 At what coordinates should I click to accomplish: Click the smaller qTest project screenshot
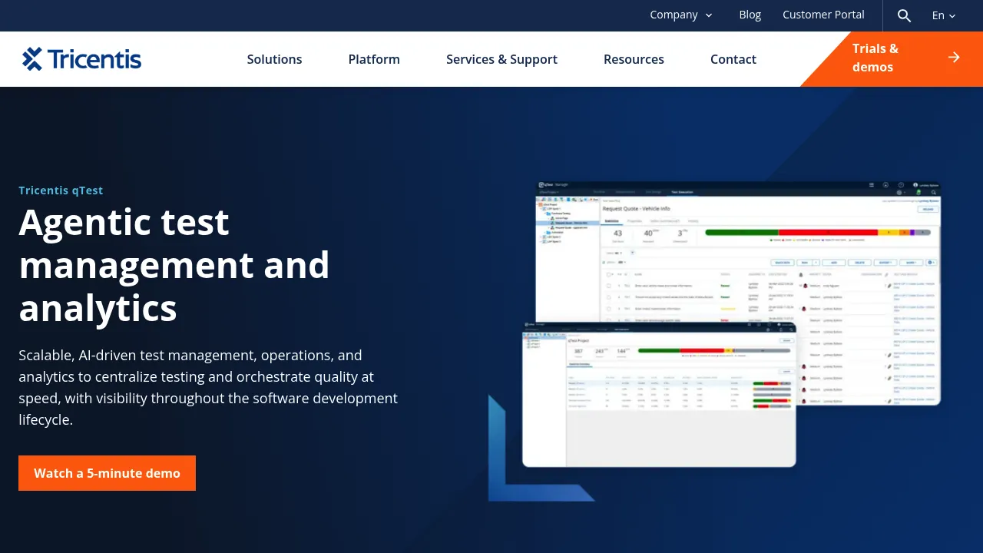coord(659,395)
